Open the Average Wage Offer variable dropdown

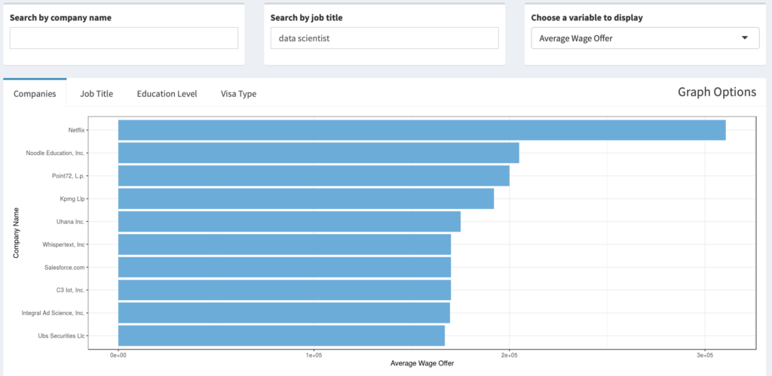pos(645,38)
